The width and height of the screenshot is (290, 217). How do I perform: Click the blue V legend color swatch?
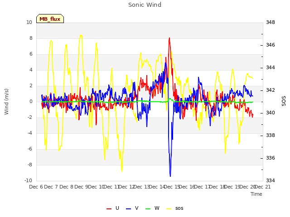[128, 209]
